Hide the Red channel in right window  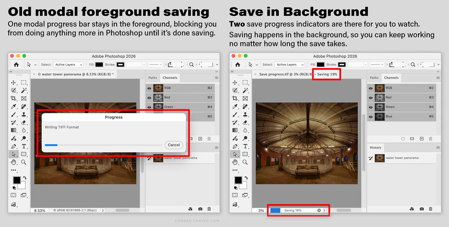click(371, 97)
